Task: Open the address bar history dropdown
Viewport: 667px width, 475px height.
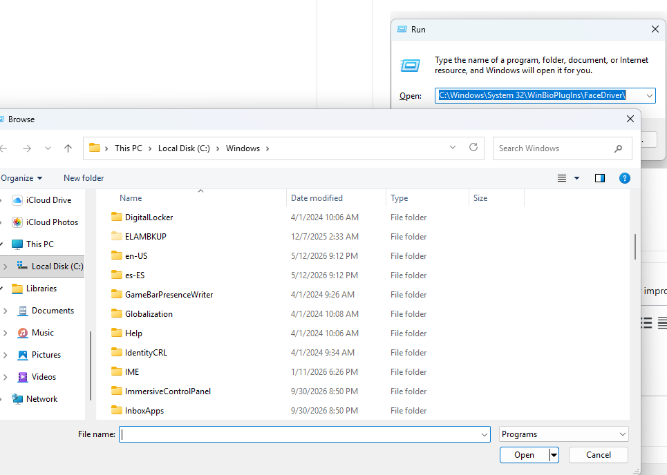Action: (453, 148)
